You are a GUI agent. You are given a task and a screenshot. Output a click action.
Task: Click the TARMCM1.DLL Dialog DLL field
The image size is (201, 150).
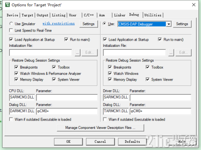point(116,111)
